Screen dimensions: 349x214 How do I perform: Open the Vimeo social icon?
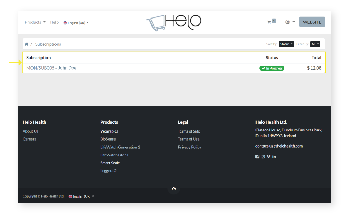tap(268, 157)
